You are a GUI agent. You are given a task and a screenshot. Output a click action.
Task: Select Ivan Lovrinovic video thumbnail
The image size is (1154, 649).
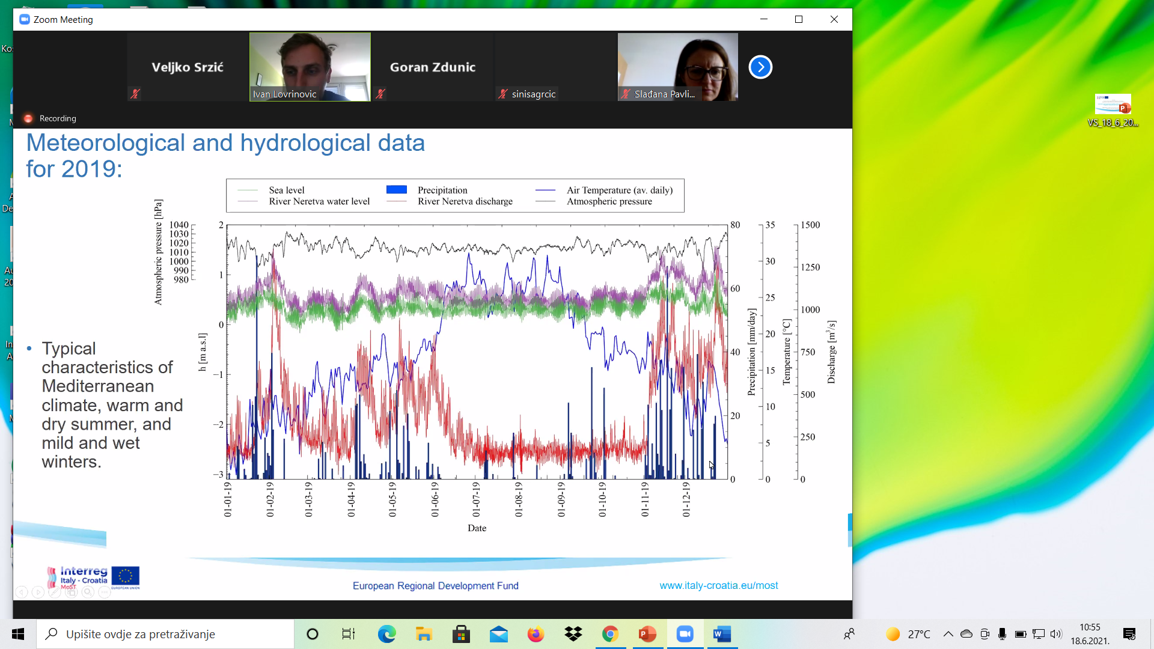pyautogui.click(x=310, y=67)
